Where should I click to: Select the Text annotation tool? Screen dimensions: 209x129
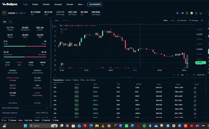tap(55, 50)
